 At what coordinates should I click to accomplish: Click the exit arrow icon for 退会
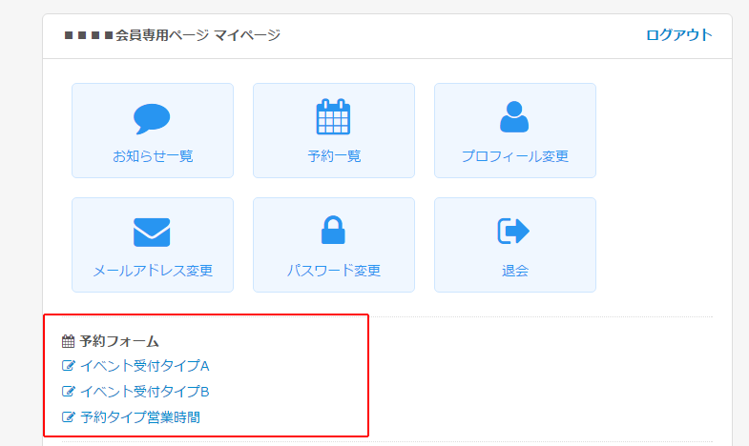click(514, 232)
